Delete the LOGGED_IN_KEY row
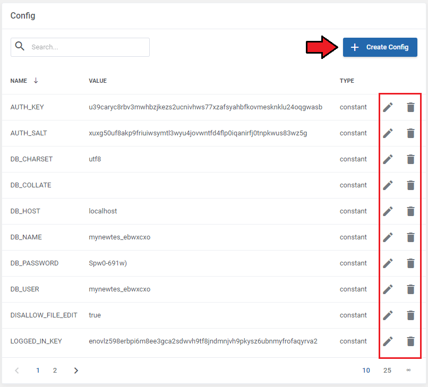428x387 pixels. tap(410, 341)
